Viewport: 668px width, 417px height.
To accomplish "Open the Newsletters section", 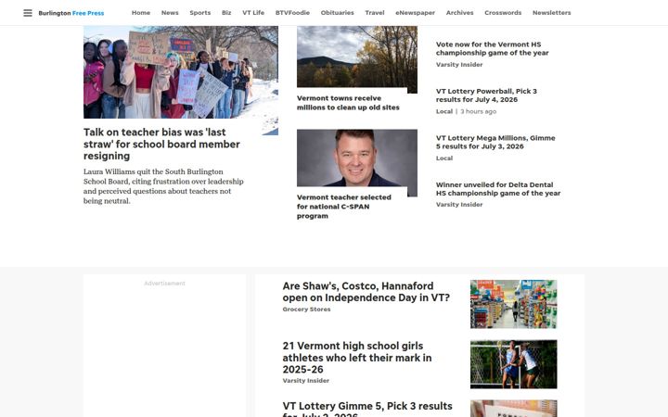I will [x=552, y=13].
